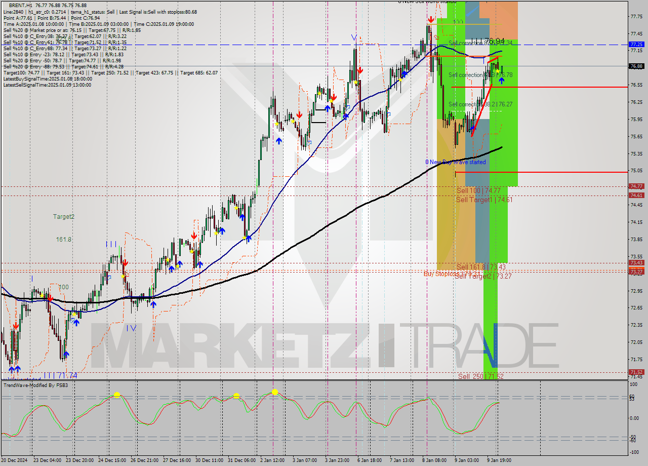Click the red 71.52 price tag
Screen dimensions: 648x466
coord(636,372)
